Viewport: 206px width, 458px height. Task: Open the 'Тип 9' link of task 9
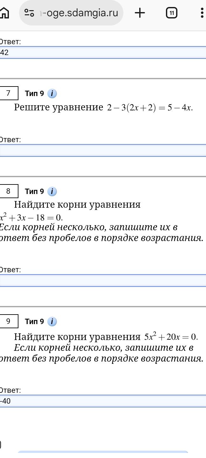[34, 322]
